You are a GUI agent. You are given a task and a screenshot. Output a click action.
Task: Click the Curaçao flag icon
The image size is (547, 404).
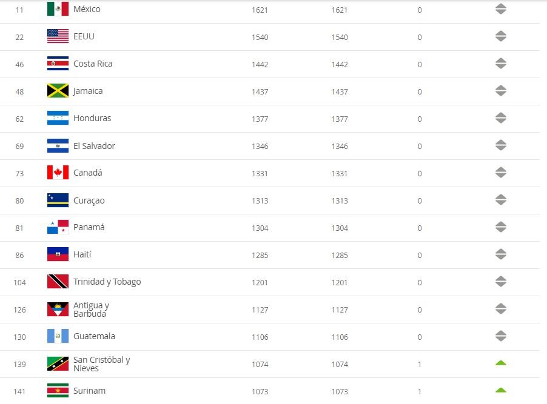coord(58,200)
